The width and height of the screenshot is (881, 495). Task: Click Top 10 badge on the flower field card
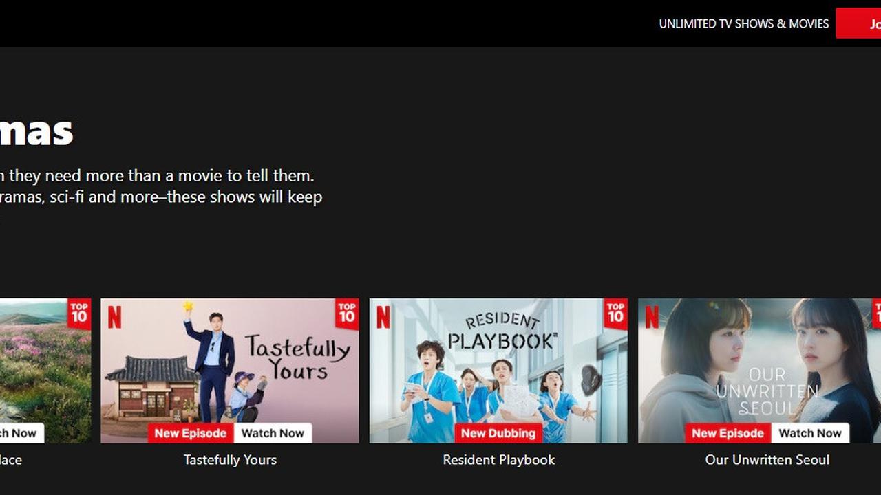pyautogui.click(x=78, y=313)
